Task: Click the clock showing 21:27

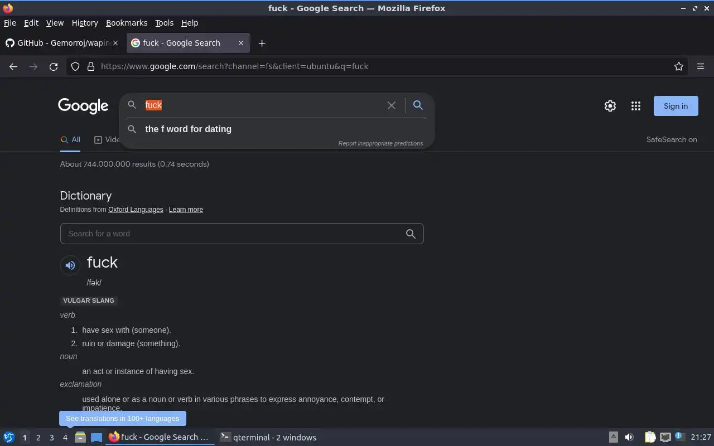Action: click(701, 437)
